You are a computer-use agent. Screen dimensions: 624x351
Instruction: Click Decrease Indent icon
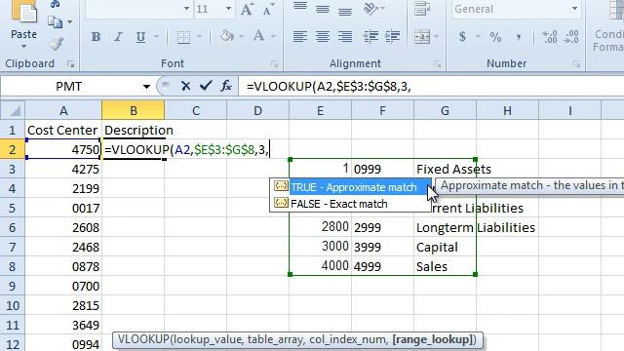(370, 37)
